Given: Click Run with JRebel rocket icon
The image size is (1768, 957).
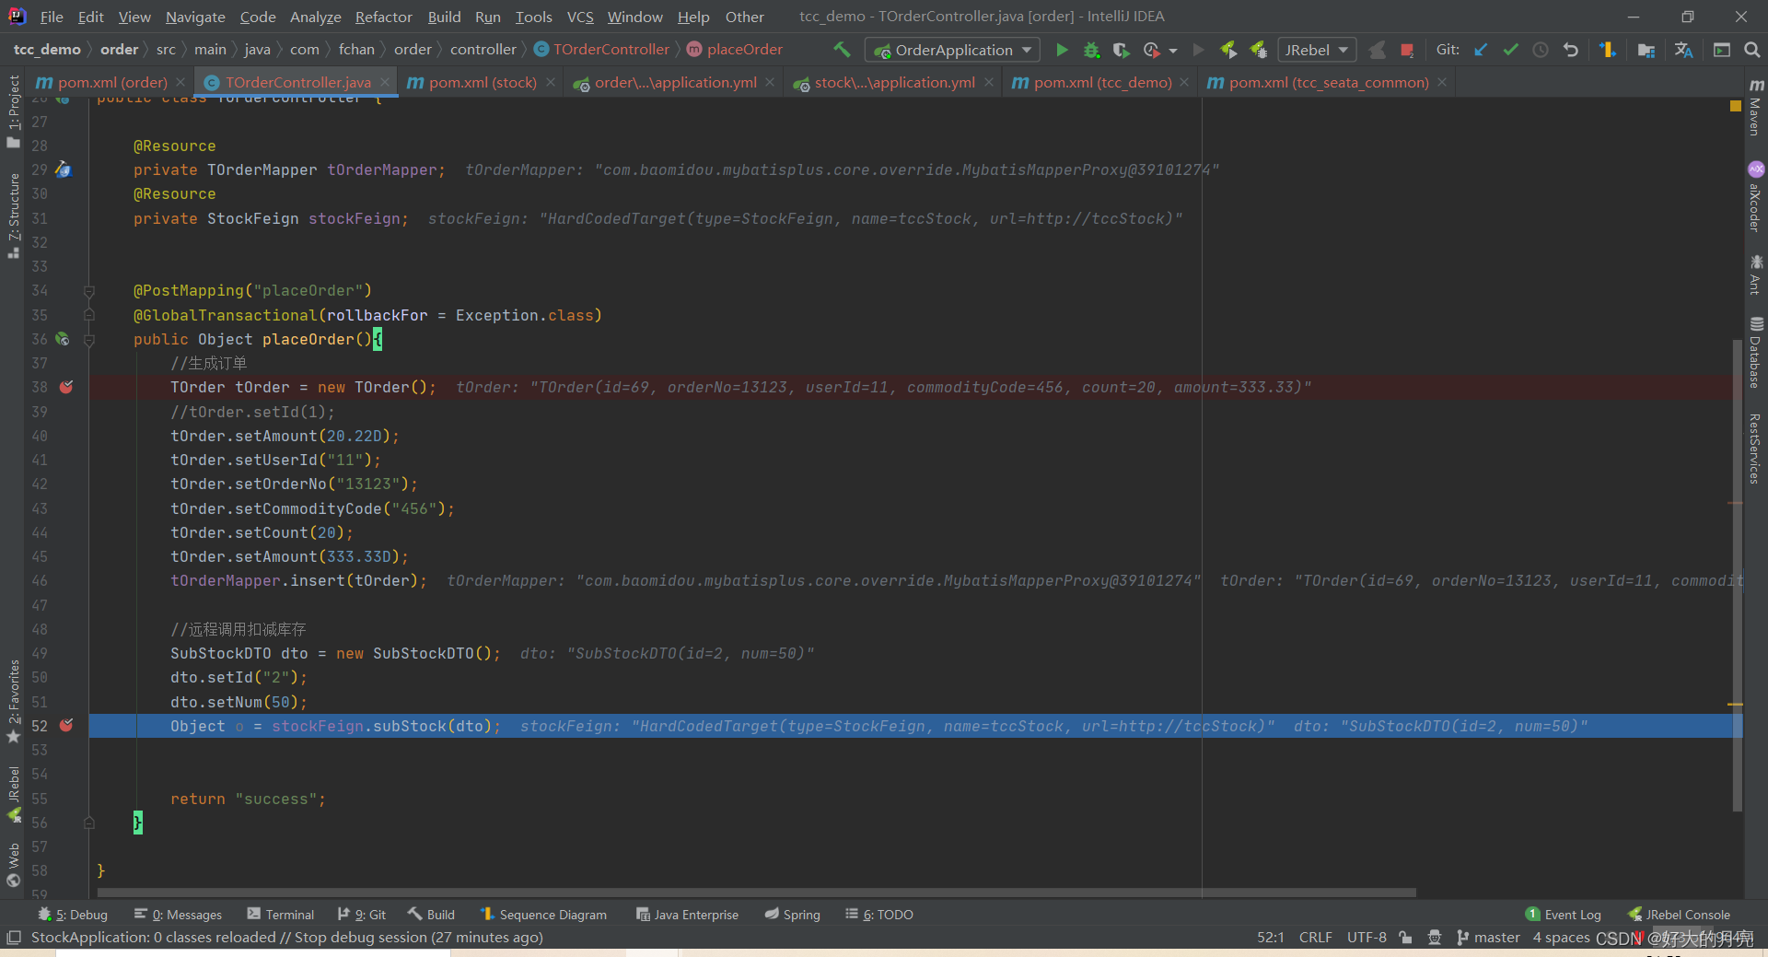Looking at the screenshot, I should pos(1228,50).
